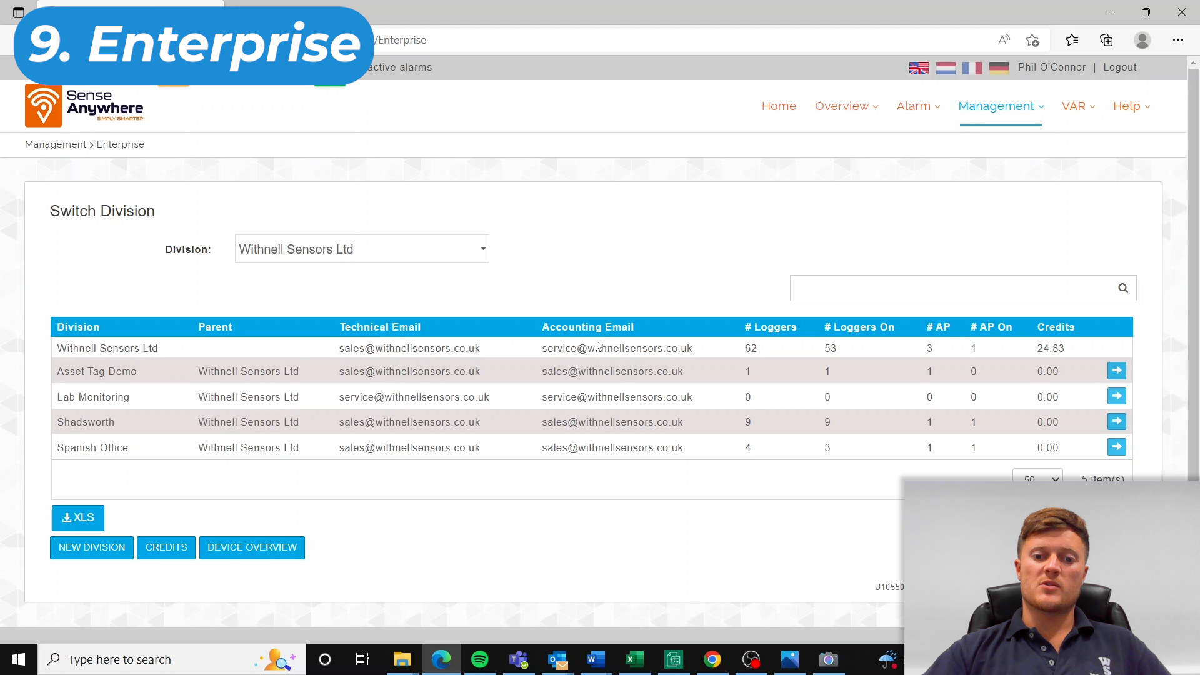The image size is (1200, 675).
Task: Log out via the Logout link
Action: pos(1119,67)
